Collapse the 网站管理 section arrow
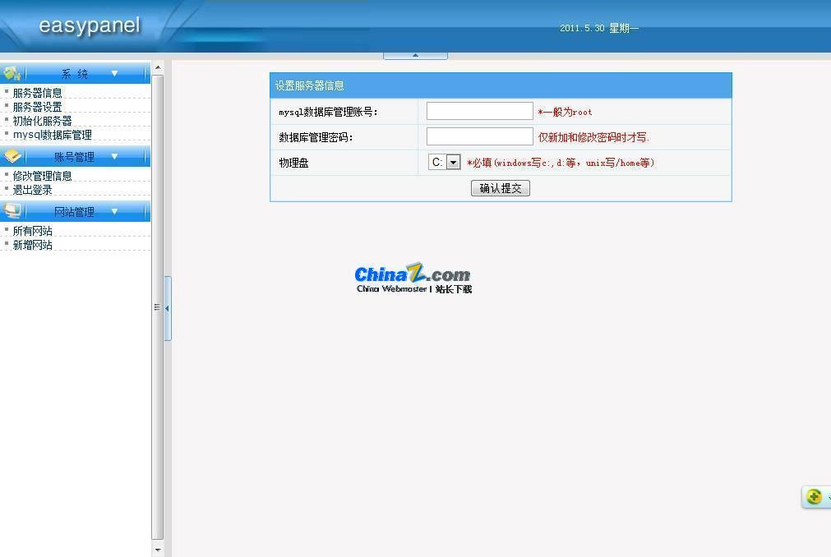This screenshot has width=831, height=557. point(114,211)
